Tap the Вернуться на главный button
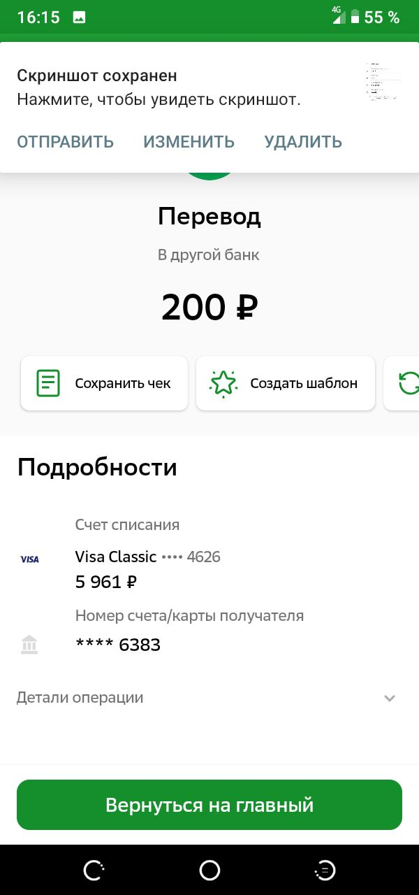This screenshot has height=895, width=419. (209, 805)
